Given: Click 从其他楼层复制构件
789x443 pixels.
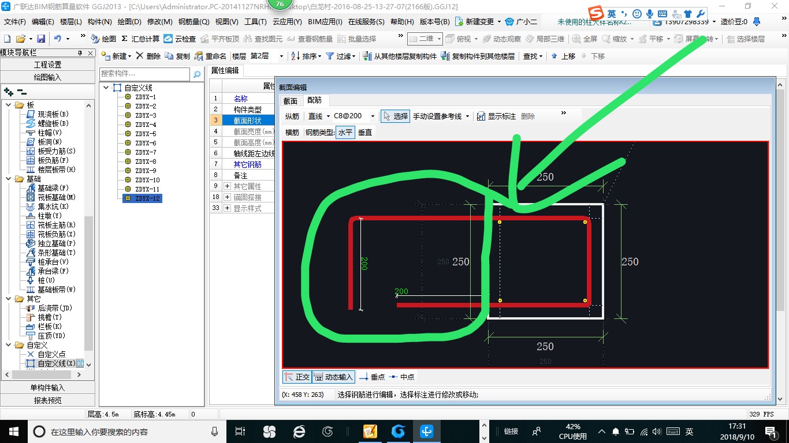Looking at the screenshot, I should point(400,56).
